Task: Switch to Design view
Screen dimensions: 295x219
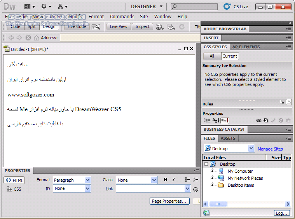Action: coord(49,26)
